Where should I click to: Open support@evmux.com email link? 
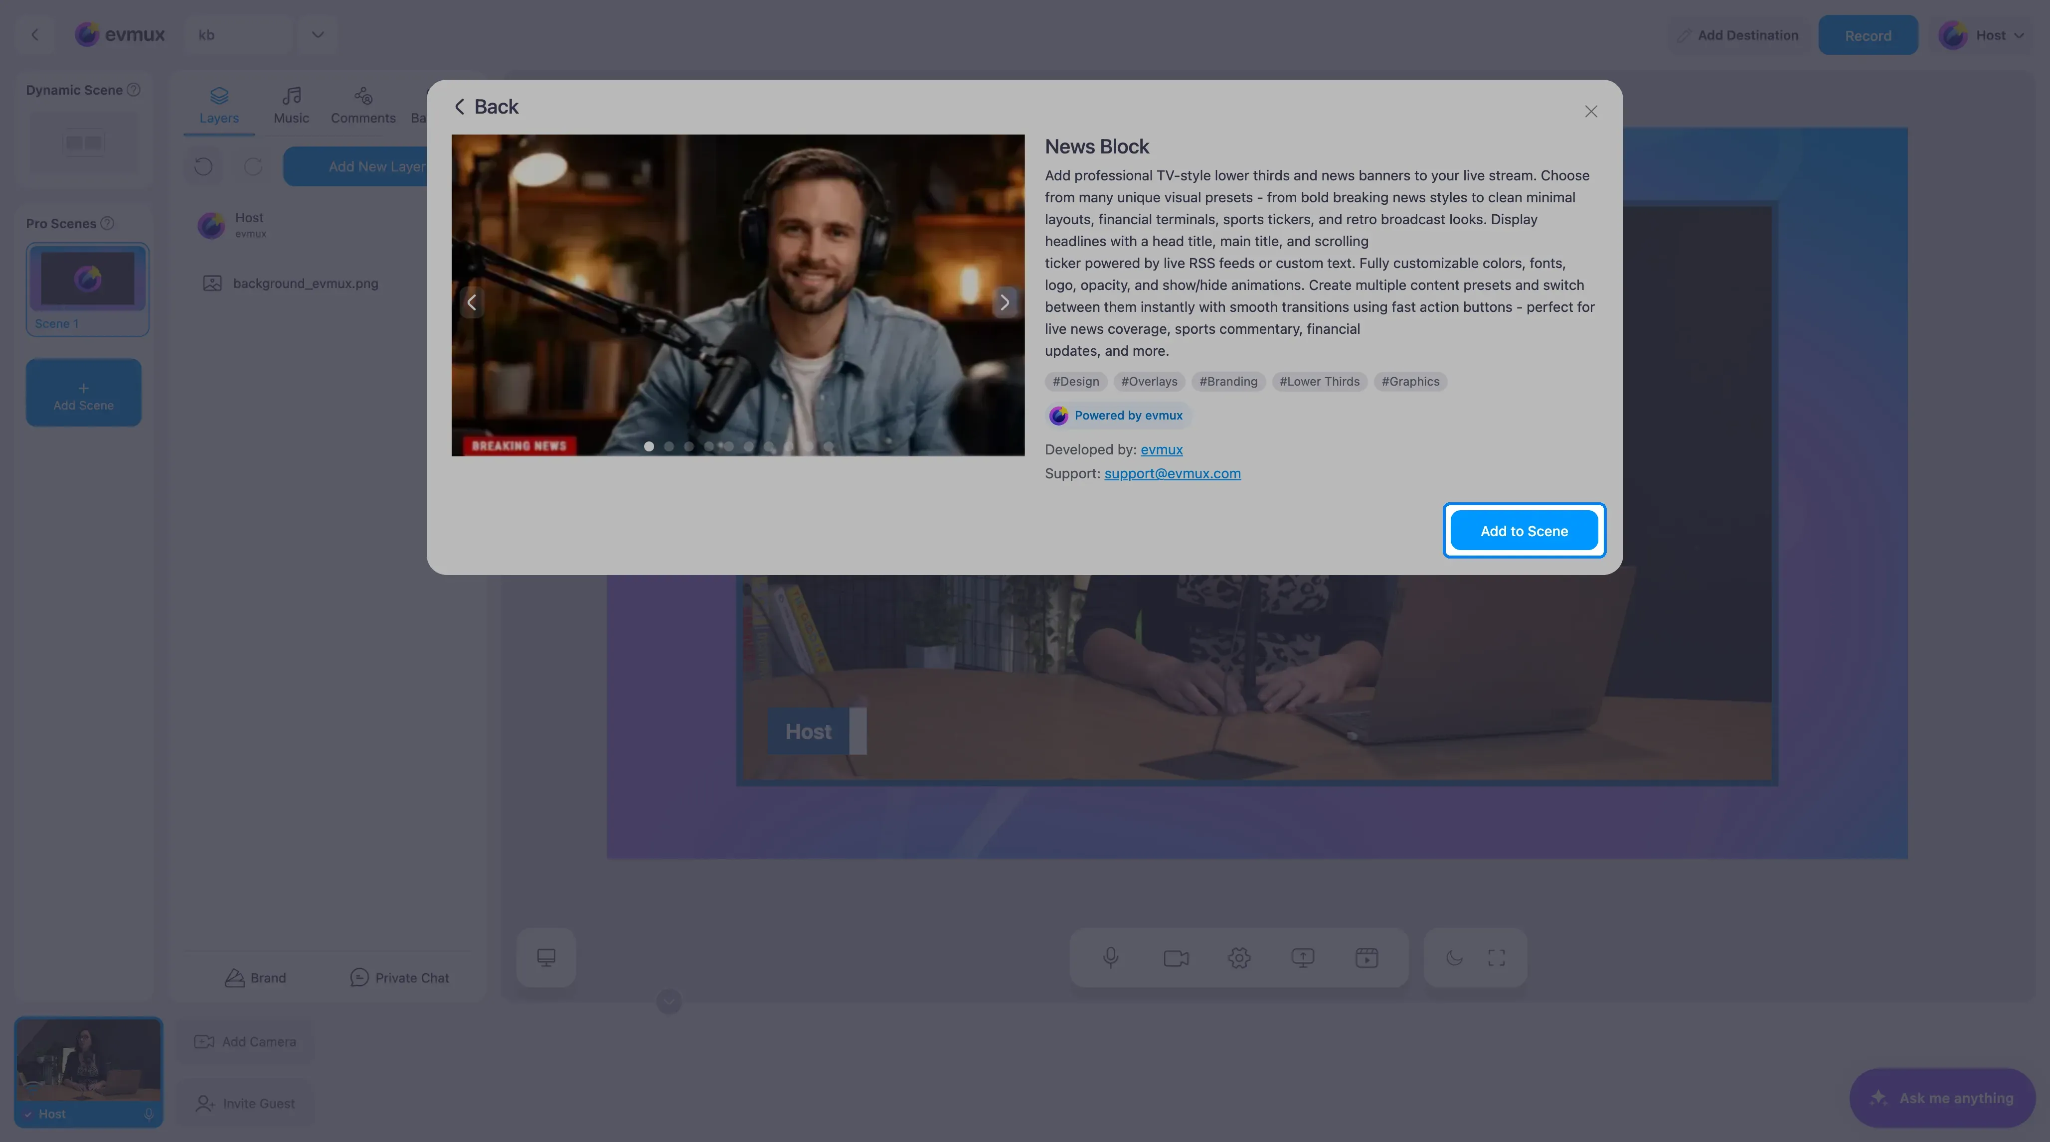tap(1172, 473)
